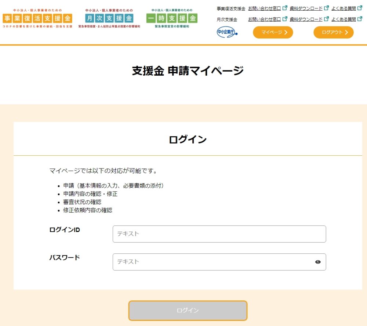Click external-link icon beside 月次支援金 よくある質問
Viewport: 367px width, 326px height.
(x=360, y=19)
